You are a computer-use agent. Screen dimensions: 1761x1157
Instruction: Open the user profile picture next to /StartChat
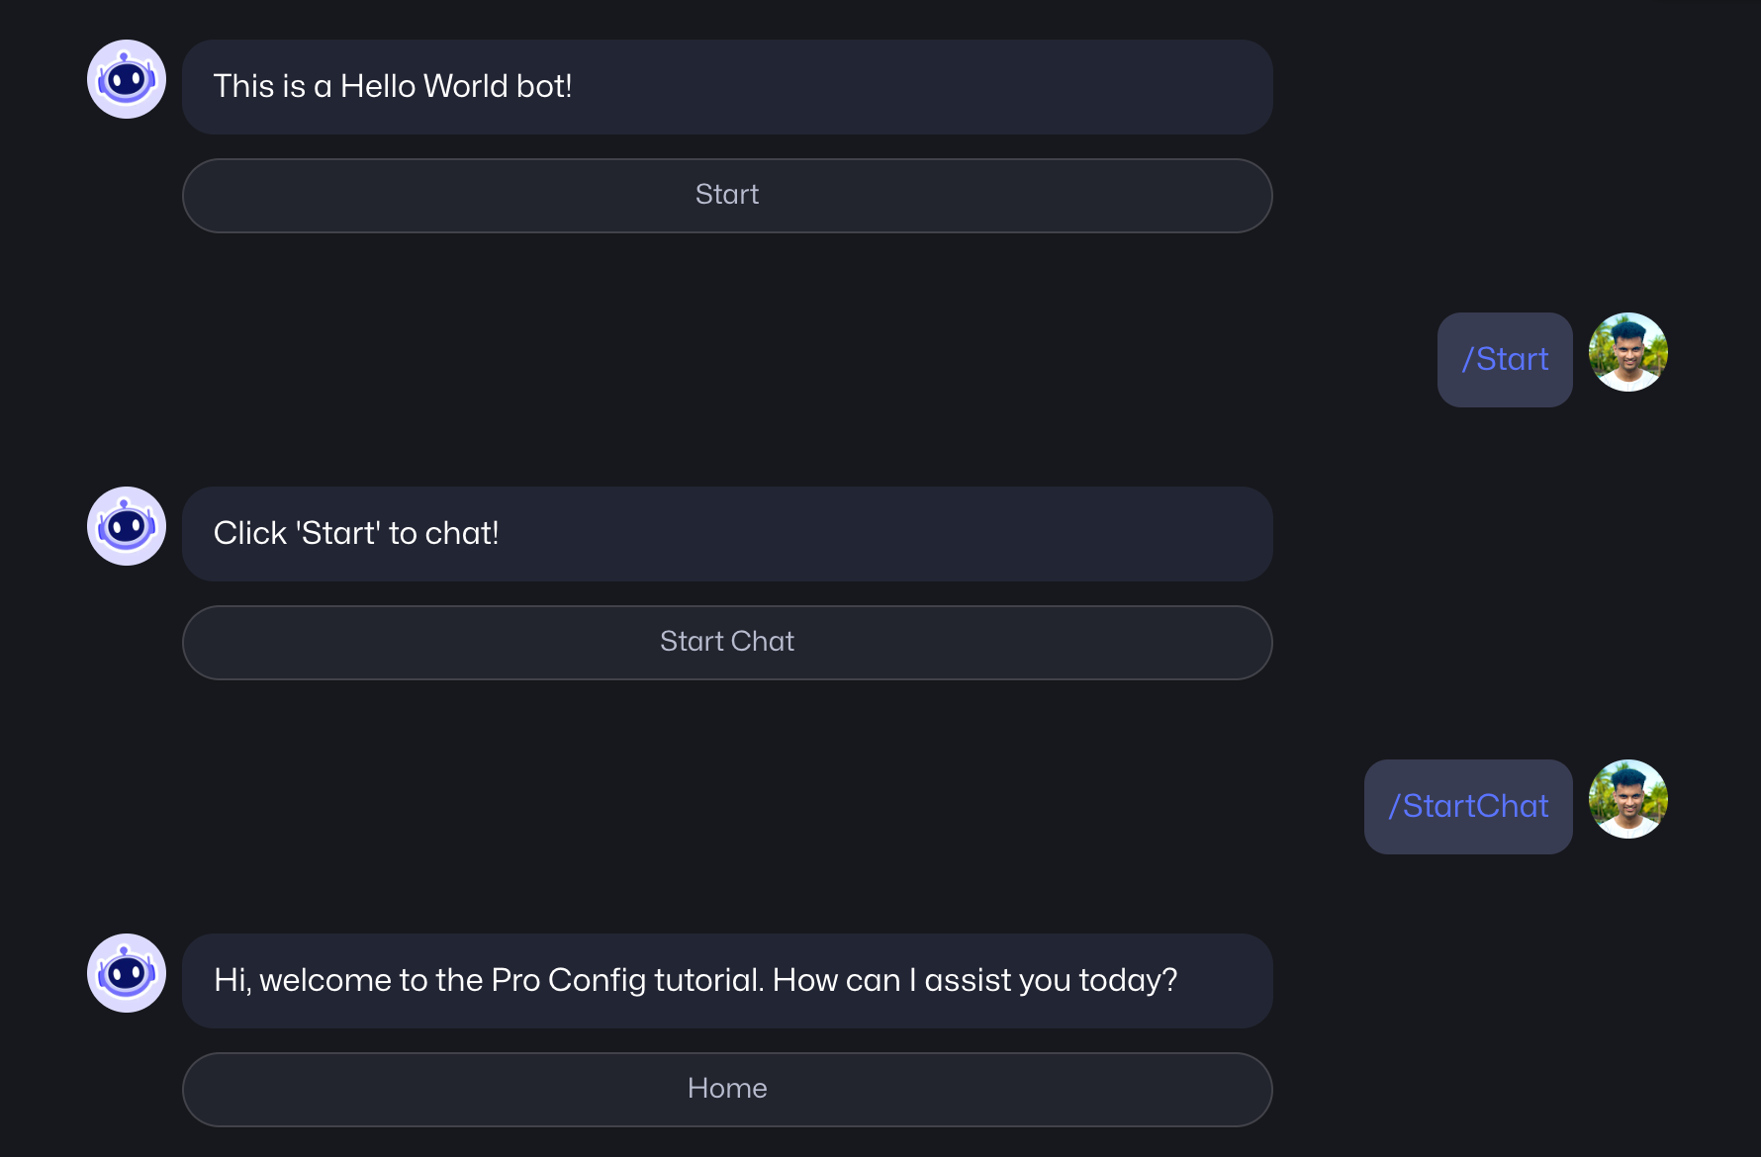pos(1627,799)
